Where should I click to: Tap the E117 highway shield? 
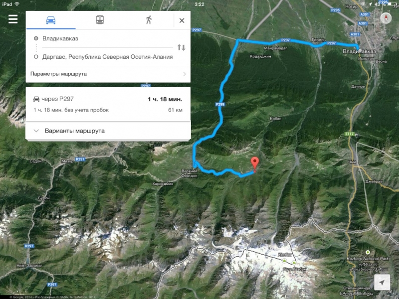pyautogui.click(x=350, y=134)
